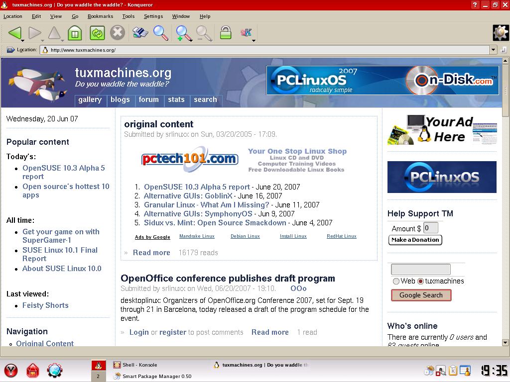The image size is (510, 382).
Task: Click the Stop loading X icon
Action: [x=117, y=33]
